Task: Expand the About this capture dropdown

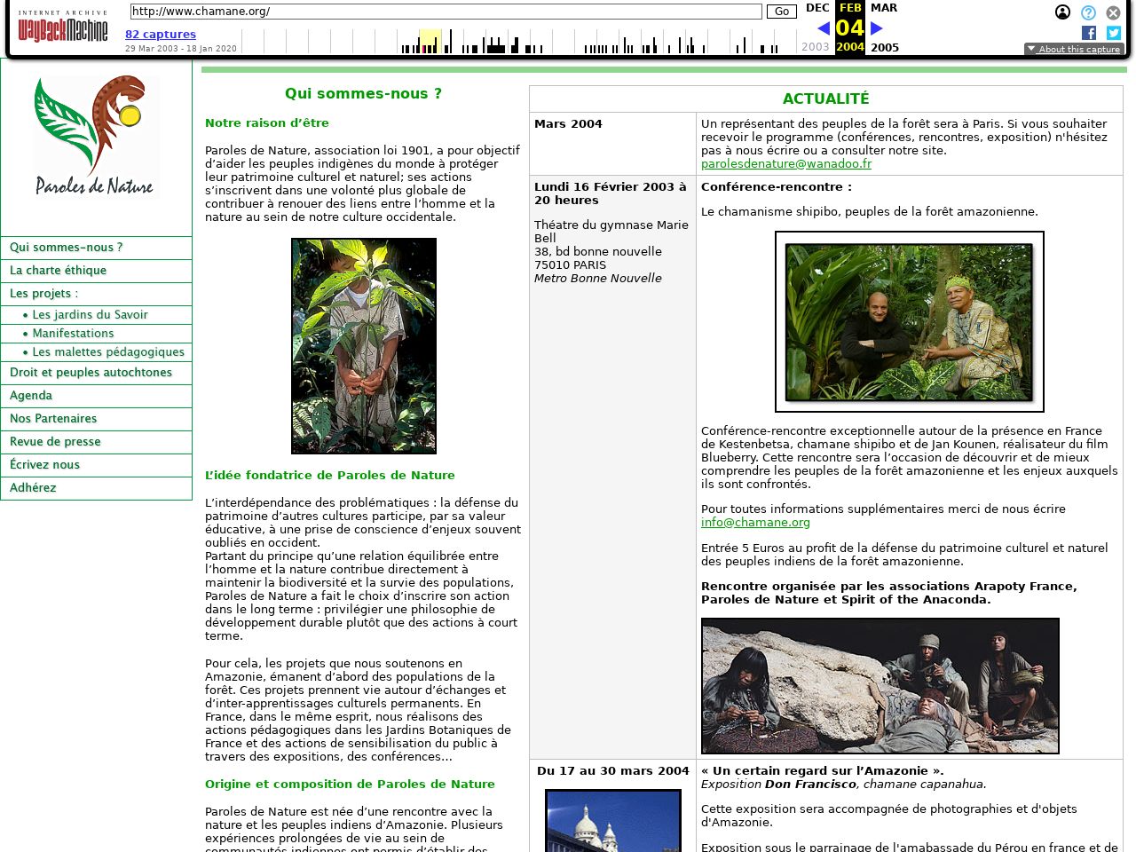Action: click(1074, 49)
